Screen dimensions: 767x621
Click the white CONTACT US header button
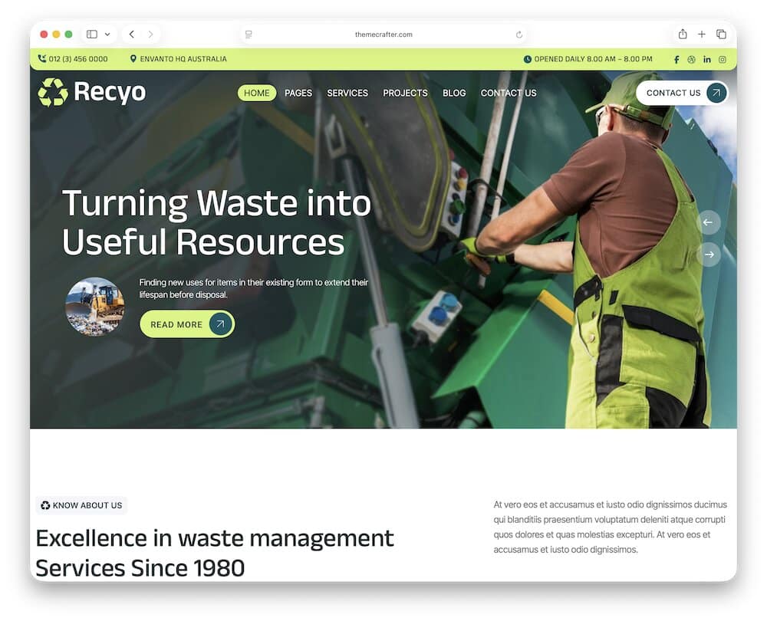tap(682, 93)
